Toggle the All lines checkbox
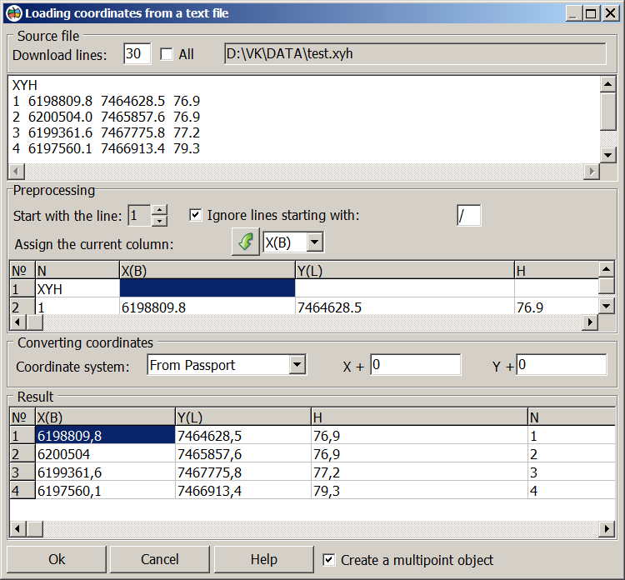Screen dimensions: 625x580 click(x=167, y=54)
